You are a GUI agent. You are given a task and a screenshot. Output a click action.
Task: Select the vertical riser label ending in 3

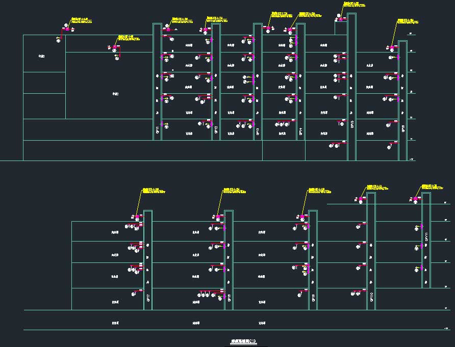(258, 132)
